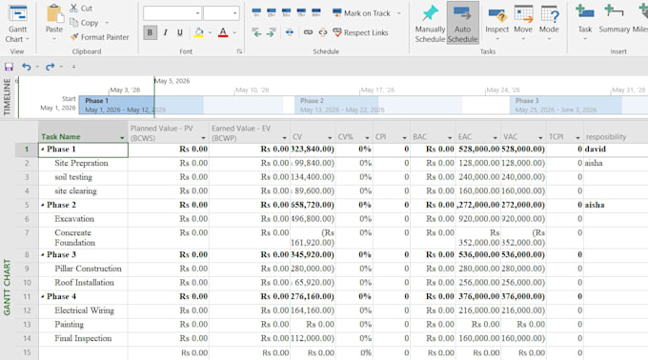This screenshot has height=360, width=648.
Task: Click the Paste clipboard icon
Action: [x=54, y=13]
